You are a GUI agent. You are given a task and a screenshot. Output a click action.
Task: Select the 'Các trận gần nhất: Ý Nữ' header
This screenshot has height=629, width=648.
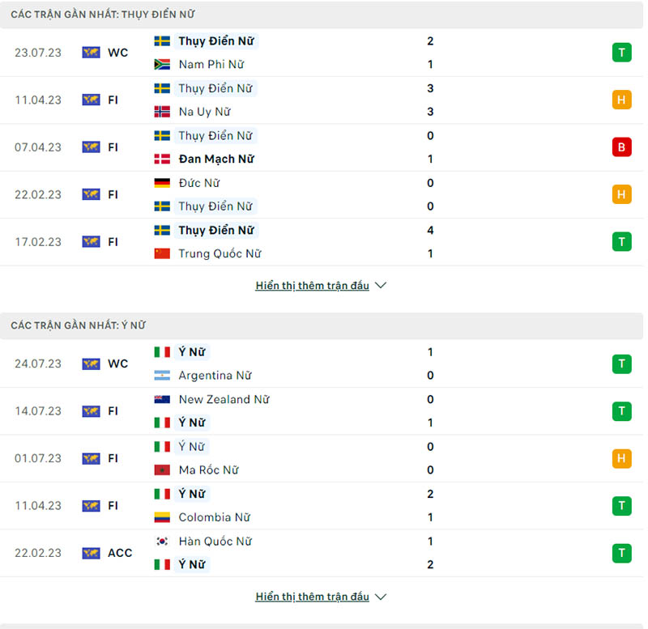coord(79,325)
